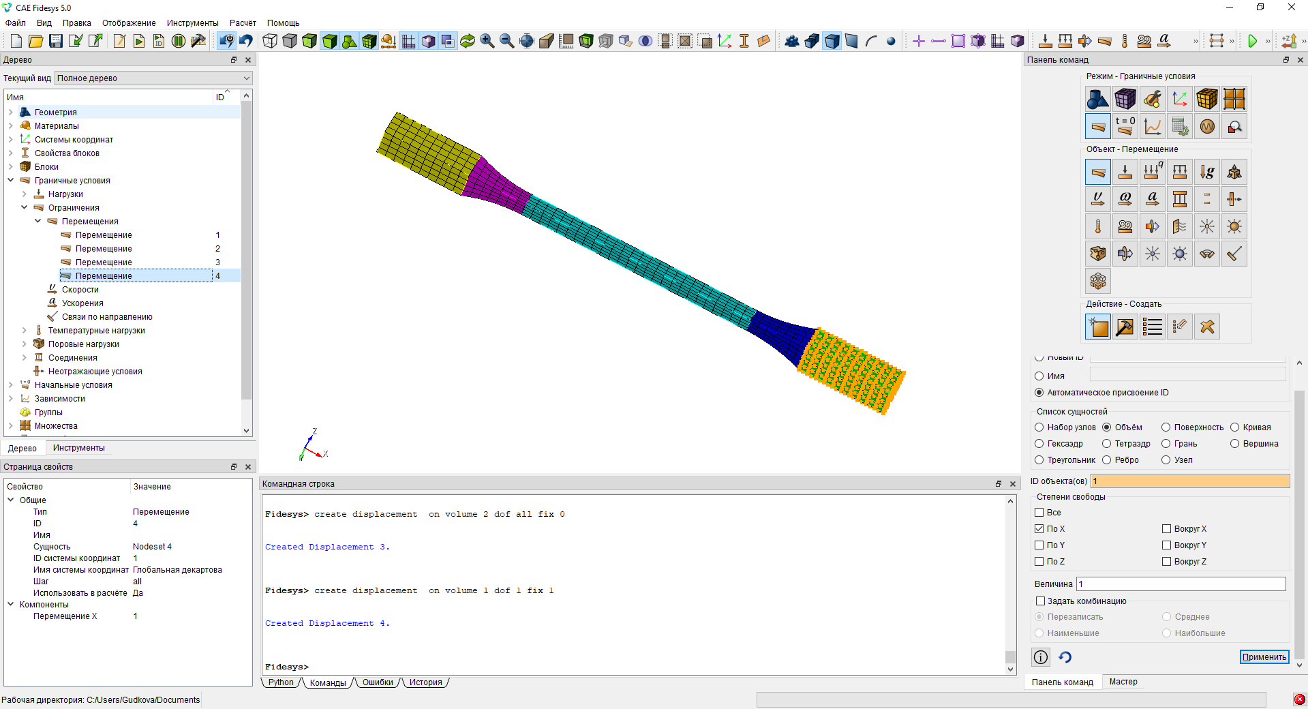Enable the Все degrees of freedom checkbox
Image resolution: width=1308 pixels, height=709 pixels.
tap(1039, 513)
